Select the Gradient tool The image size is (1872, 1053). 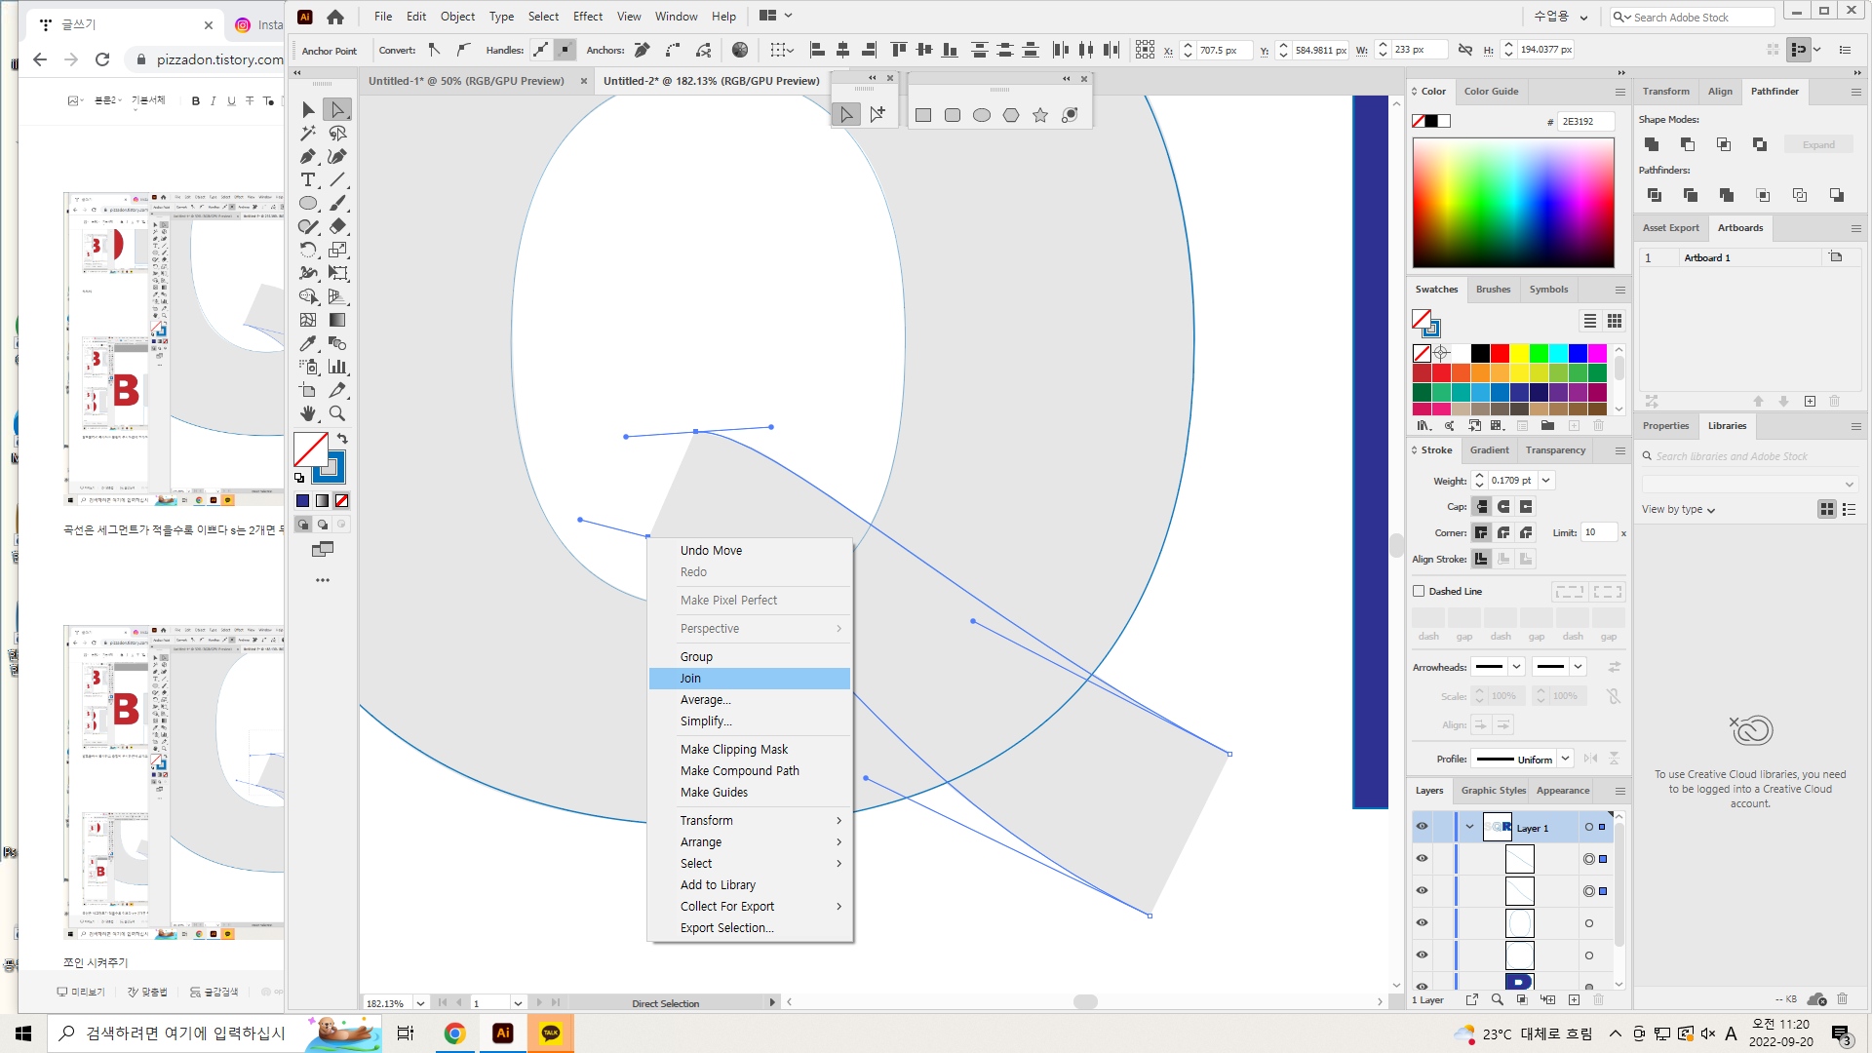[x=337, y=320]
